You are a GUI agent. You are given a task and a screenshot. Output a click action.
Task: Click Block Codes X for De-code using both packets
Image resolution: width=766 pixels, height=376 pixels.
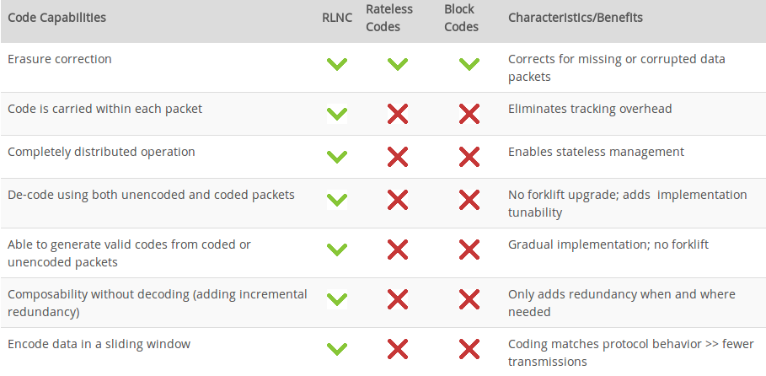pos(469,200)
